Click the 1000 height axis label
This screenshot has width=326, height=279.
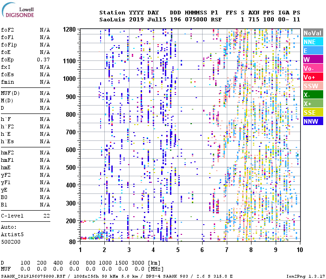[69, 79]
